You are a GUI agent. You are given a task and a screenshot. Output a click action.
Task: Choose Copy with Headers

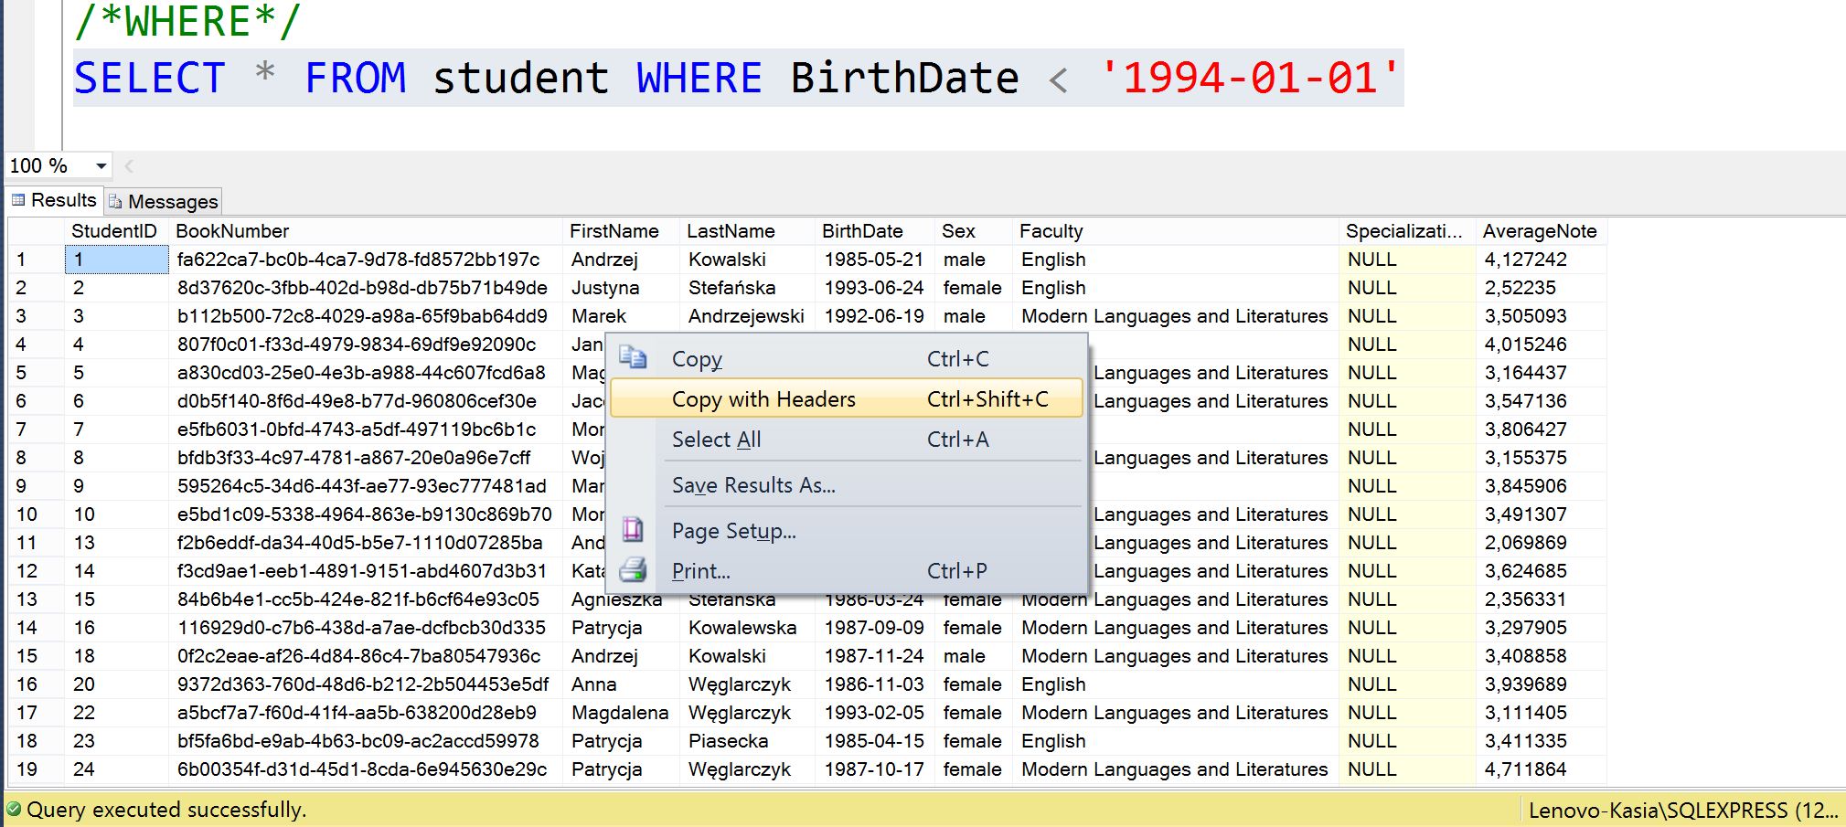847,399
